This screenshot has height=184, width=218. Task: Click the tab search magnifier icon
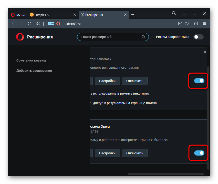174,13
